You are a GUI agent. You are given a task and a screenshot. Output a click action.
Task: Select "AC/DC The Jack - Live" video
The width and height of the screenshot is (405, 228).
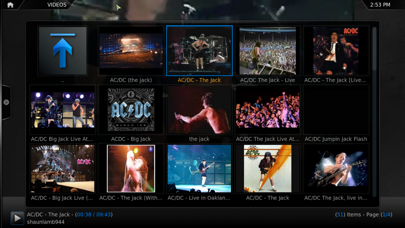[267, 50]
